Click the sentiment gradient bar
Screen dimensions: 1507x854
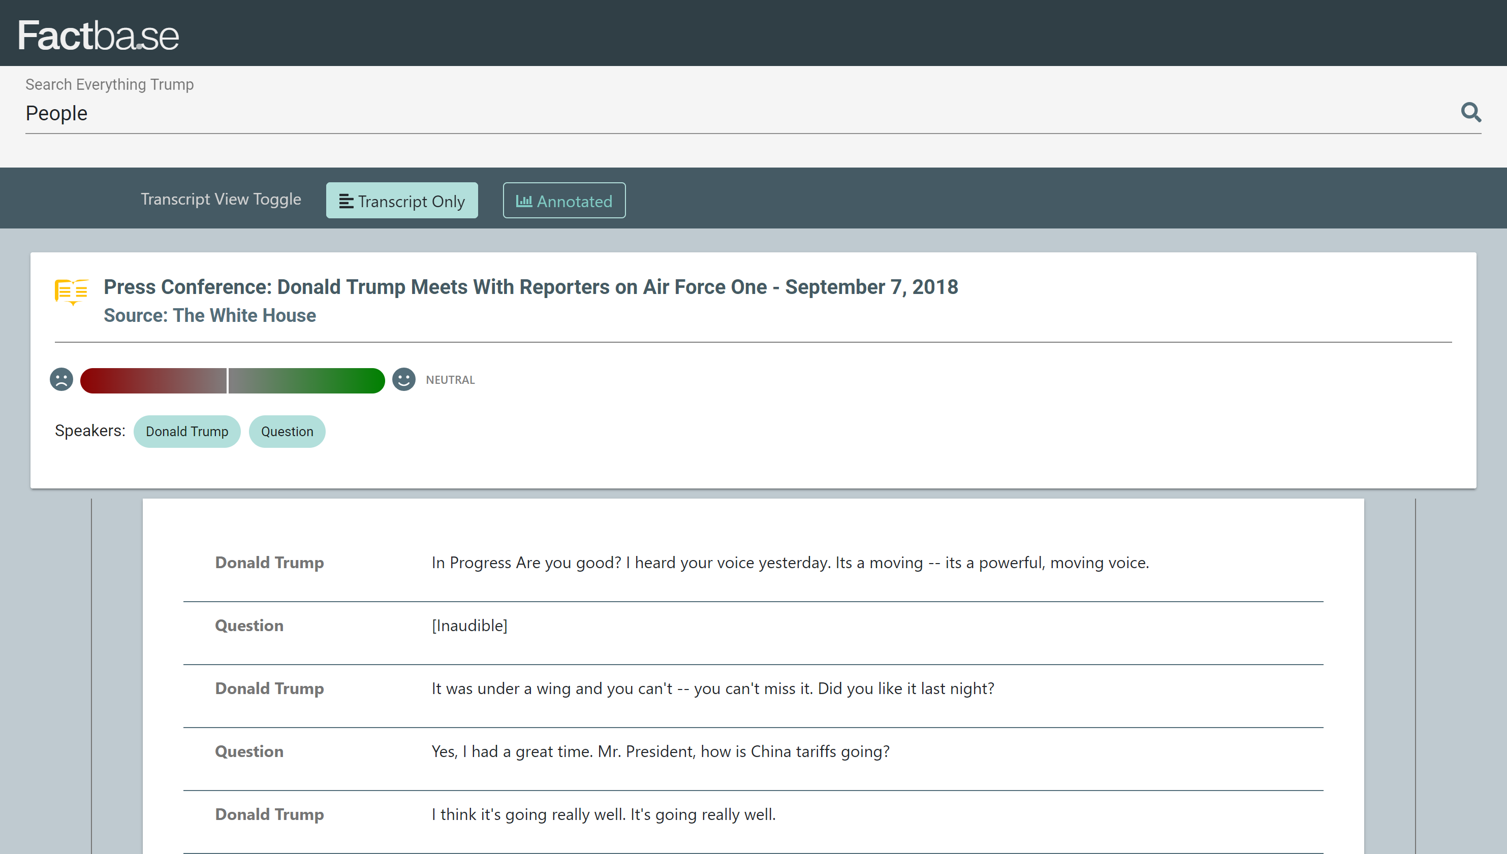(x=232, y=381)
